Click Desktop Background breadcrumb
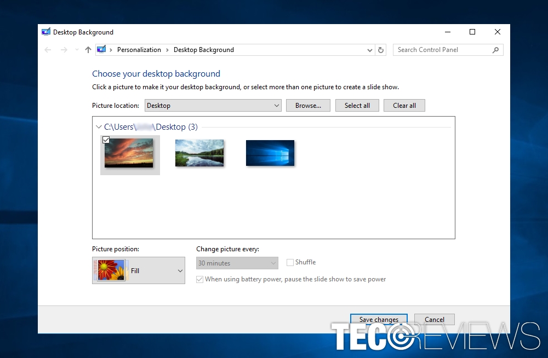The image size is (548, 358). (x=204, y=50)
